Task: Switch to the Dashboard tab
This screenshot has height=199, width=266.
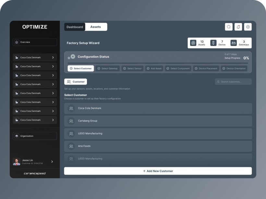Action: click(75, 27)
